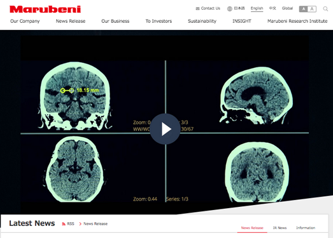333x238 pixels.
Task: Play the hero video
Action: (x=165, y=129)
